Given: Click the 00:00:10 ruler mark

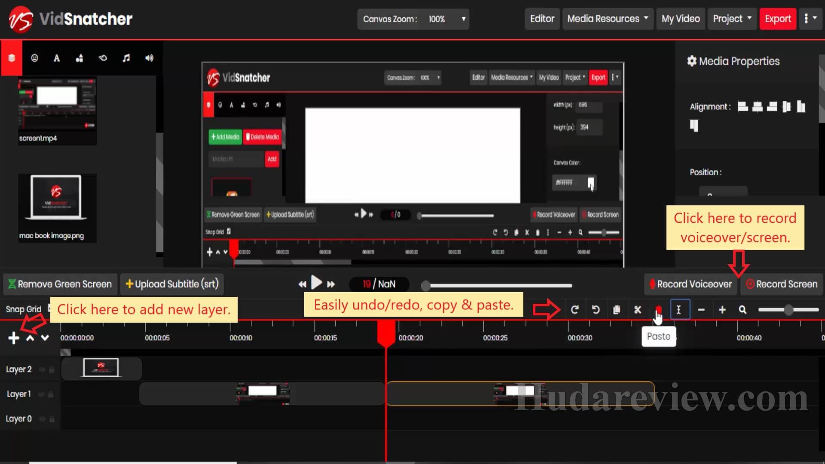Looking at the screenshot, I should point(241,338).
